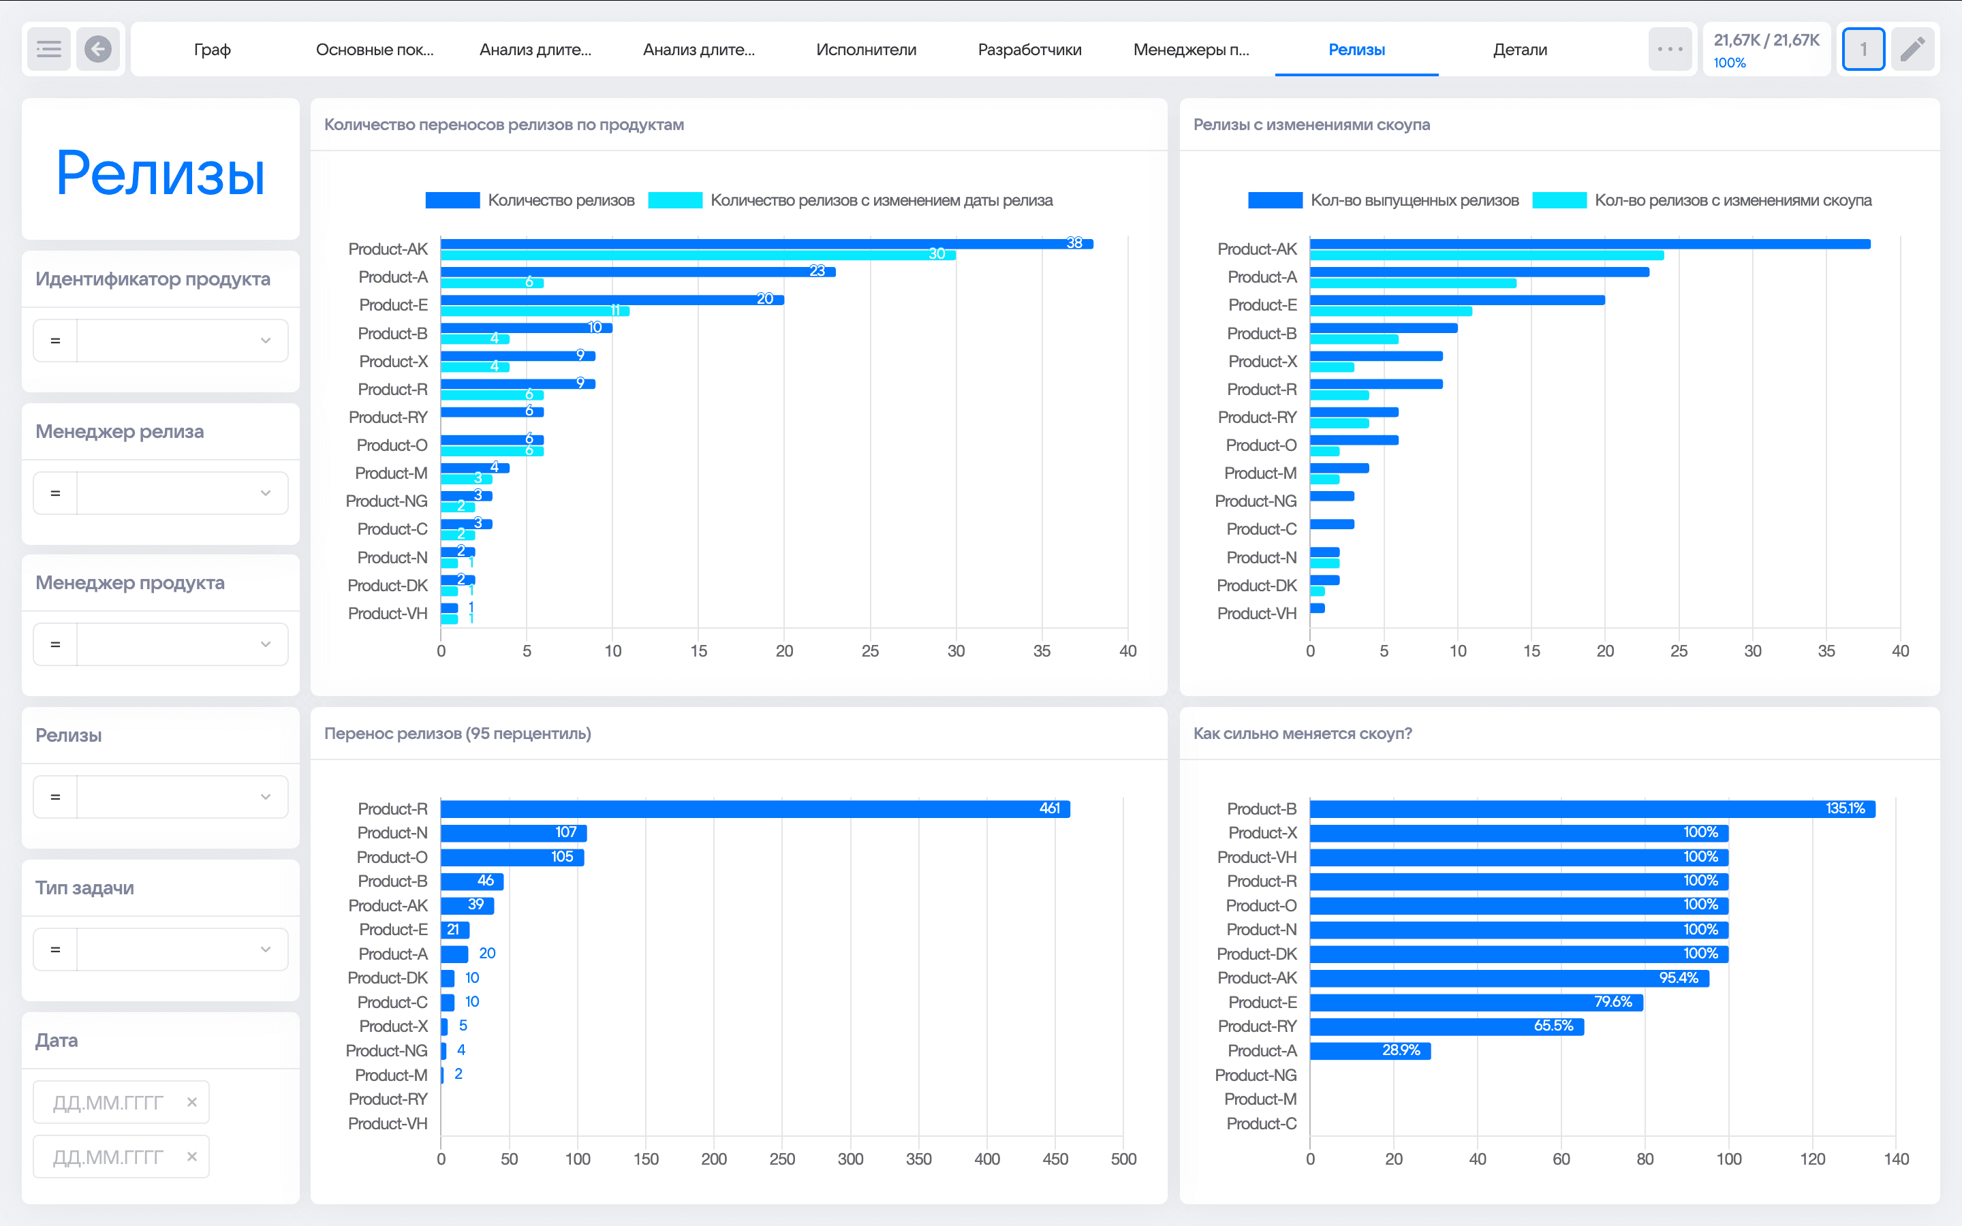
Task: Clear the second date field with X
Action: coord(192,1157)
